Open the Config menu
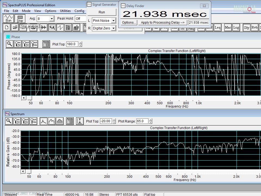This screenshot has width=261, height=196. pos(79,11)
